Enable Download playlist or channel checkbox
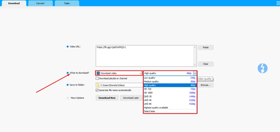This screenshot has height=132, width=280. [x=97, y=78]
